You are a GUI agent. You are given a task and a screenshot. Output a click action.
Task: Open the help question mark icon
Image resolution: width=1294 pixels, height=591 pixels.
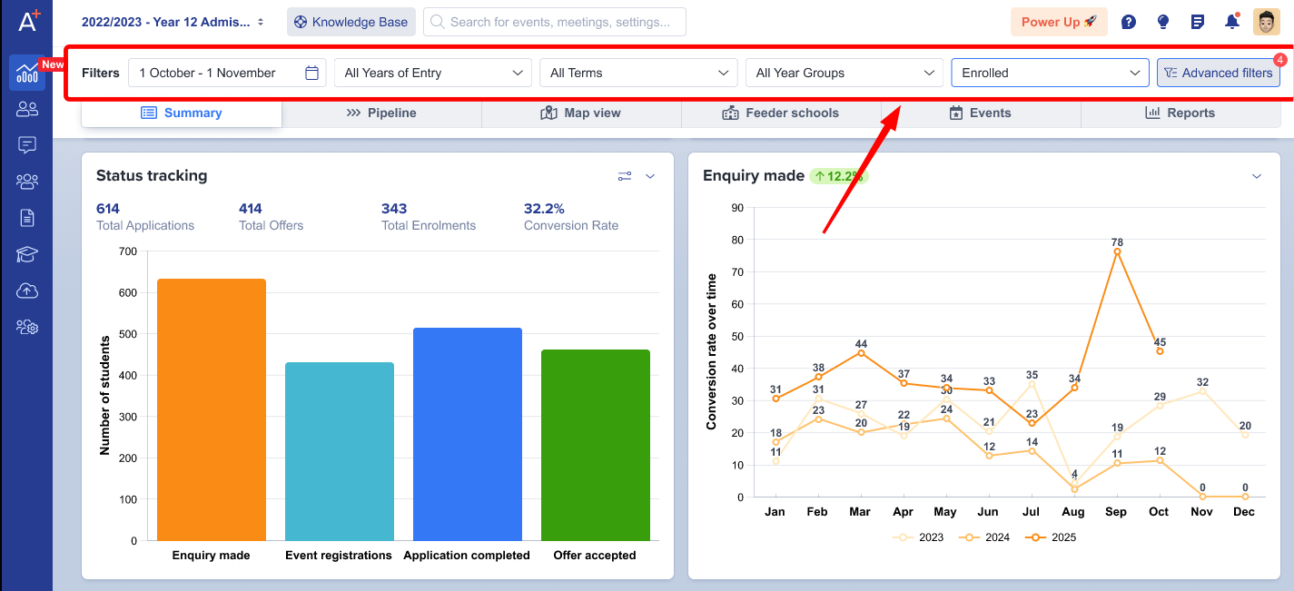point(1129,22)
